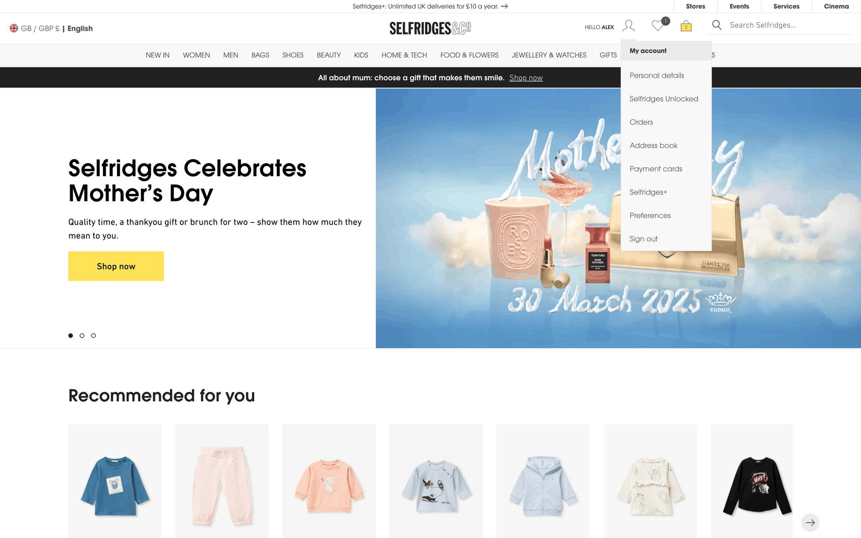Open the WOMEN category
This screenshot has width=861, height=538.
(x=196, y=55)
